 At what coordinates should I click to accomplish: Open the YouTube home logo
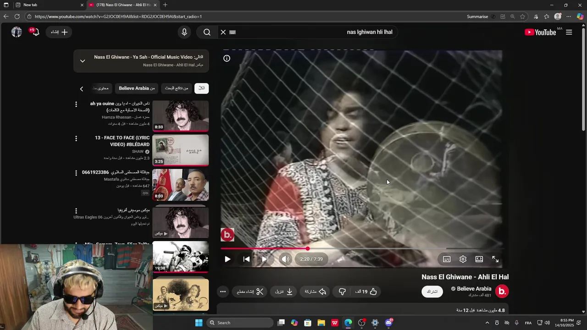coord(541,32)
